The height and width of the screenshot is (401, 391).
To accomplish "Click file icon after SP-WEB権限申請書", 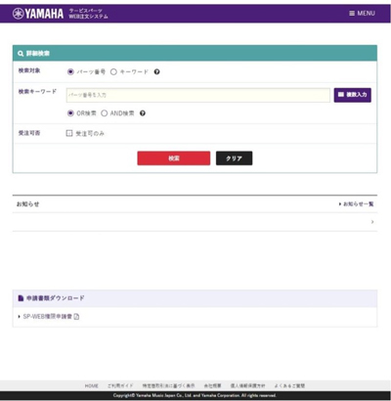I will 76,316.
